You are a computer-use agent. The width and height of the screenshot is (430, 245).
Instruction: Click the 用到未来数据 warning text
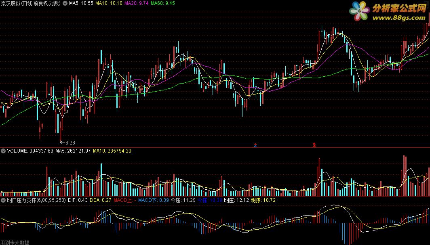click(15, 243)
